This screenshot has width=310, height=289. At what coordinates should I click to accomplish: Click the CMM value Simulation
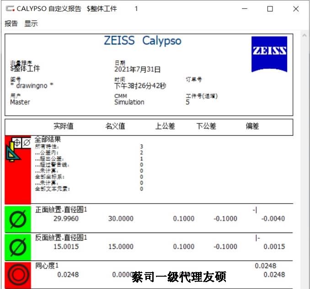click(x=129, y=102)
